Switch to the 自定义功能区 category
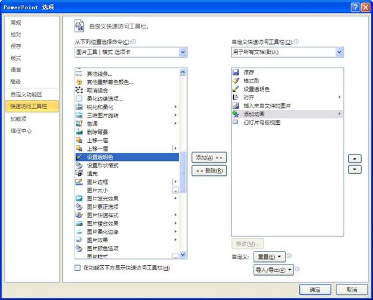The height and width of the screenshot is (300, 373). click(26, 94)
